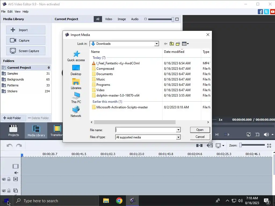Image resolution: width=275 pixels, height=206 pixels.
Task: Expand the Files of type dropdown
Action: coord(178,137)
